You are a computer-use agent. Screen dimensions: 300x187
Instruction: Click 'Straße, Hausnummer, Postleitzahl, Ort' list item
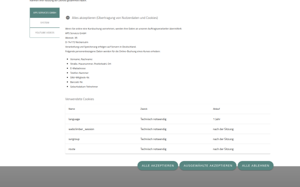click(90, 64)
